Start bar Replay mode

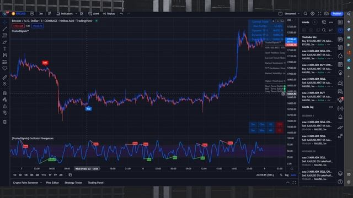tap(109, 14)
